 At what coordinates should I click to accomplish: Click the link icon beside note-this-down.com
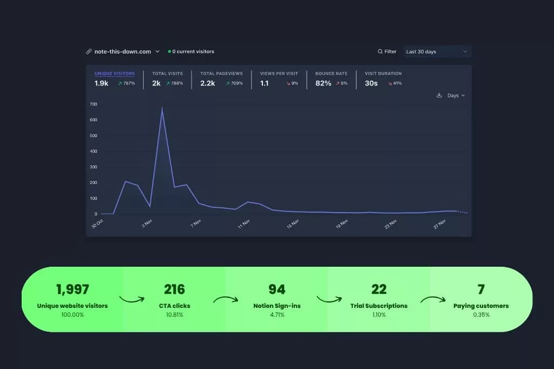tap(89, 51)
